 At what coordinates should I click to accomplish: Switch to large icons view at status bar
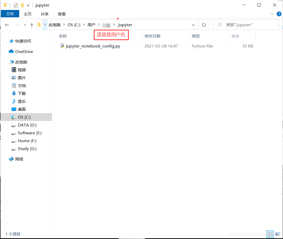(x=277, y=234)
